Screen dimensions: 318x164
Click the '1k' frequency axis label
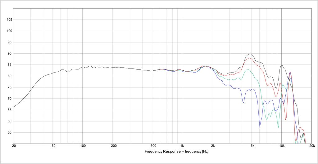(x=182, y=146)
